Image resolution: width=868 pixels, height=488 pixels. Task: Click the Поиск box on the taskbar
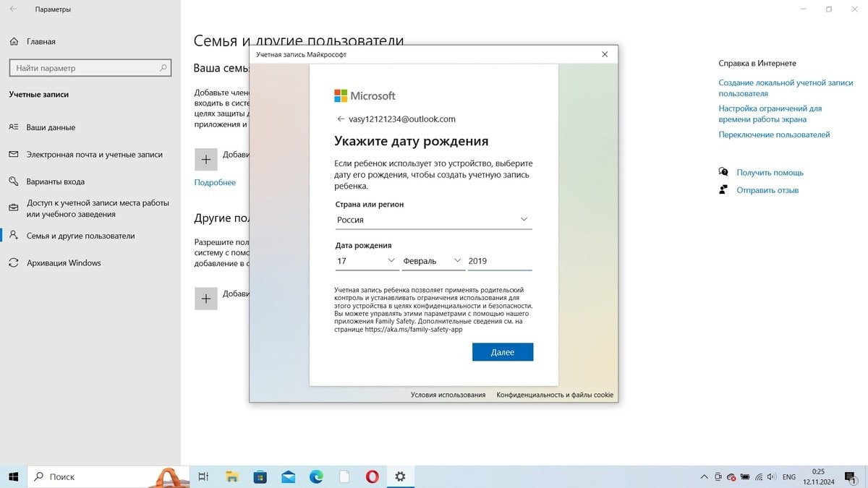(x=109, y=476)
